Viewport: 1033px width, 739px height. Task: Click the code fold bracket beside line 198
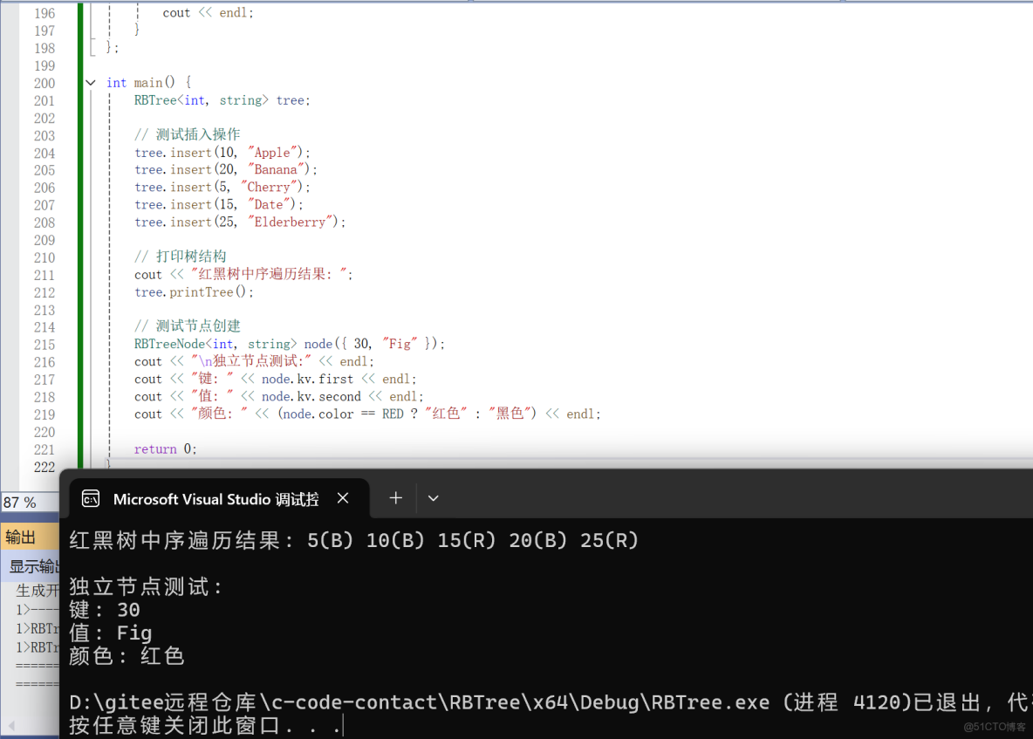coord(92,47)
